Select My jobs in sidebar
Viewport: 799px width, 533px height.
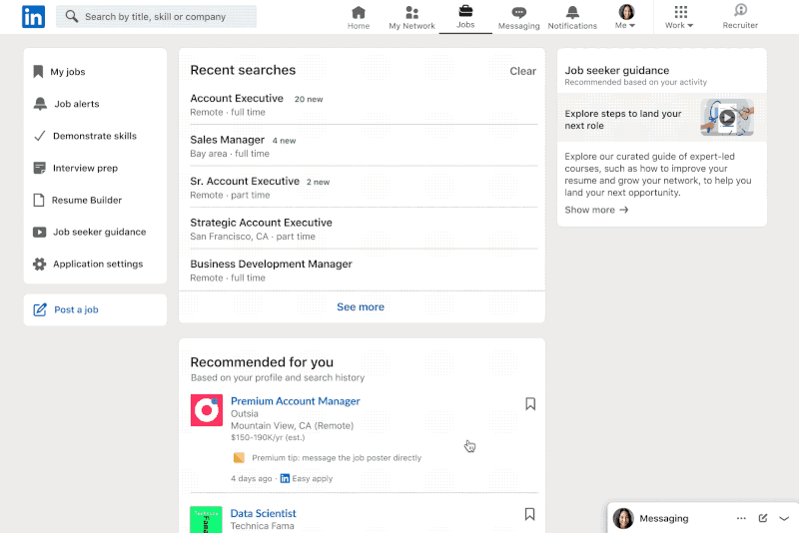[68, 72]
